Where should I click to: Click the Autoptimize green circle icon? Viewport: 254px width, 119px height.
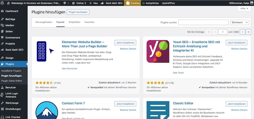[144, 3]
